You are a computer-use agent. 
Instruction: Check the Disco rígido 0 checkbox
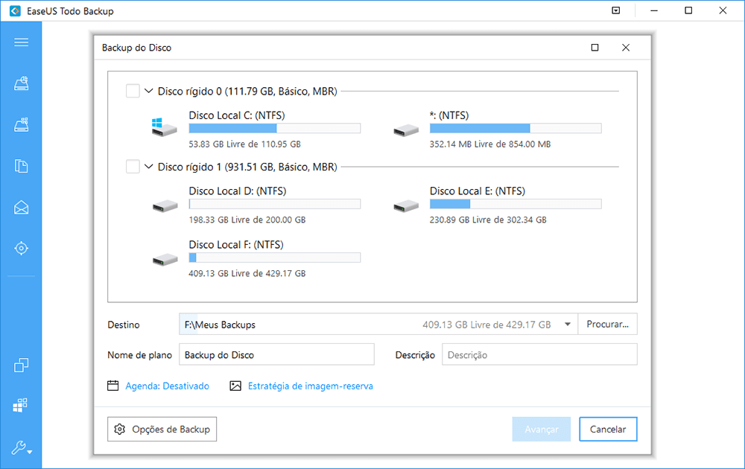click(133, 91)
